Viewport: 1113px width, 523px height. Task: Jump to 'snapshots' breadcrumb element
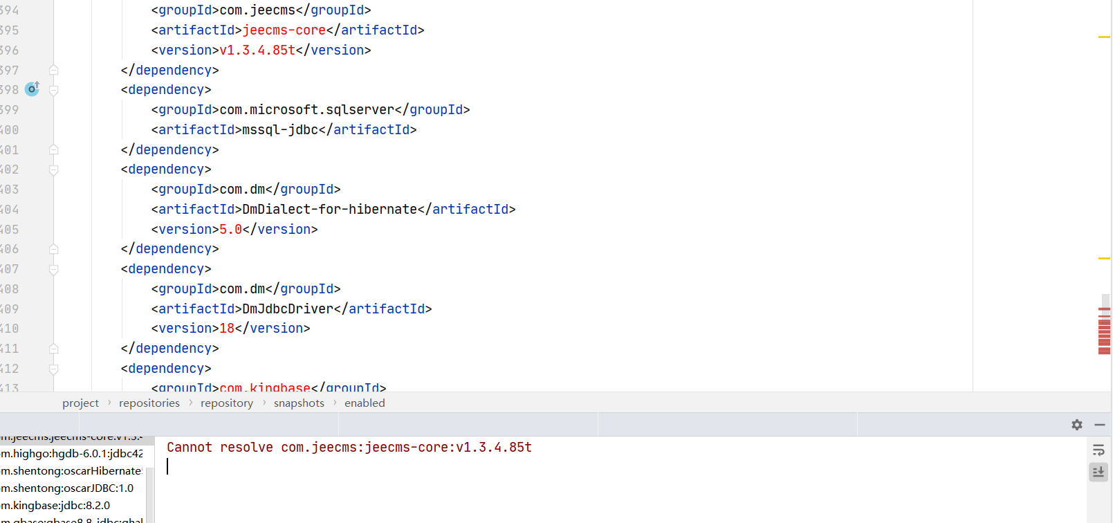pos(298,403)
